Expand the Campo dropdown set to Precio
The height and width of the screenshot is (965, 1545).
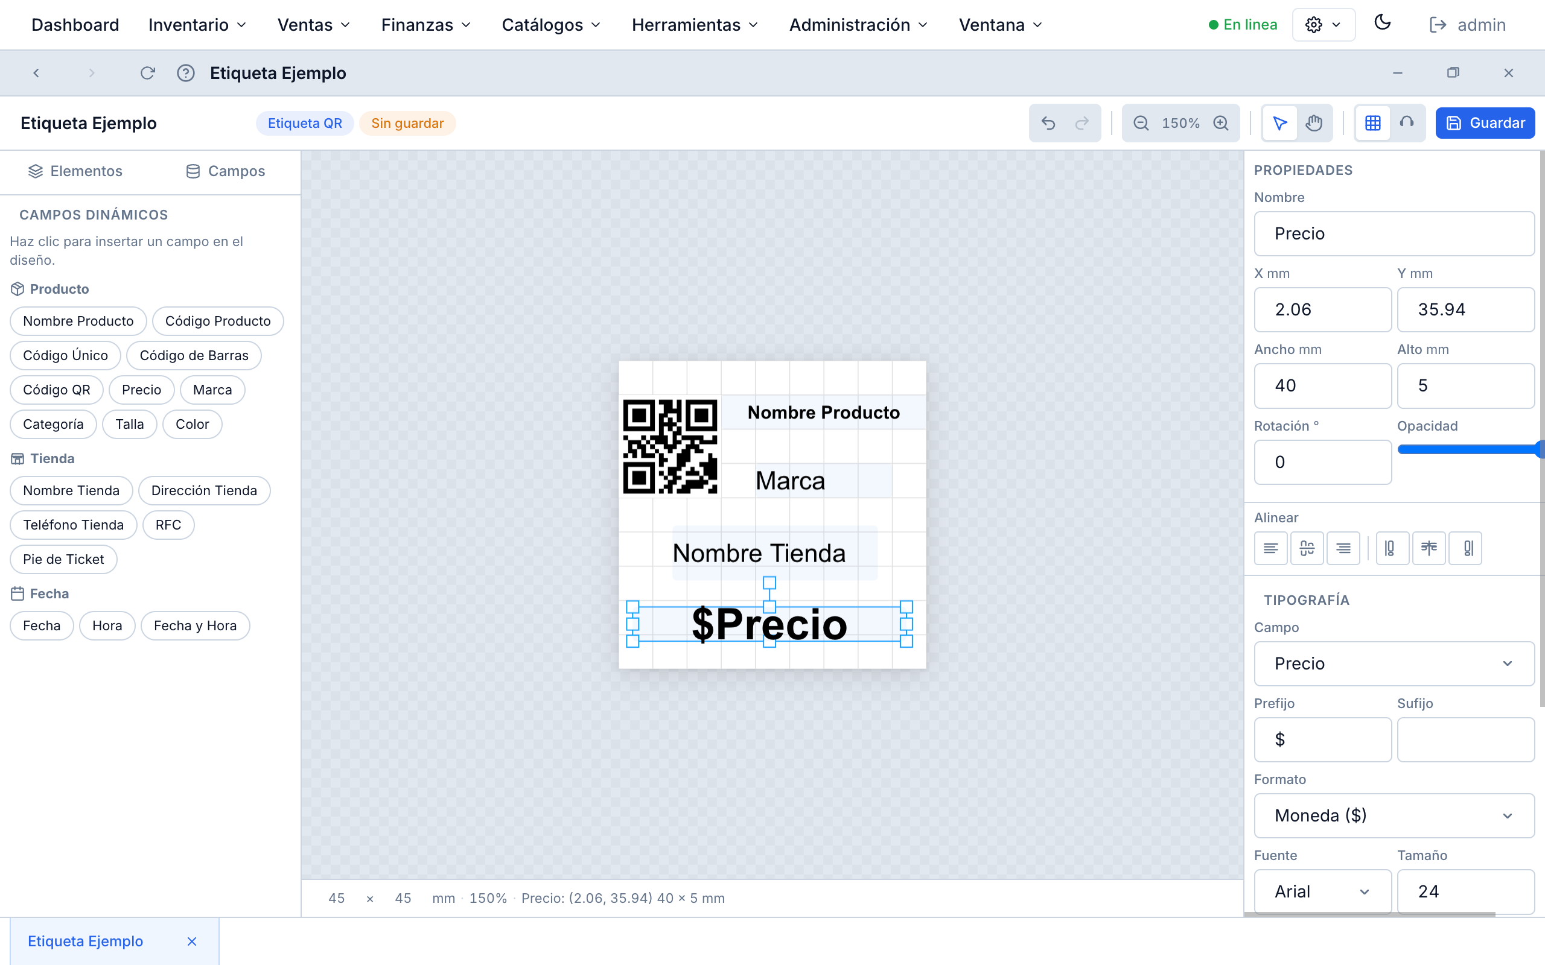tap(1393, 663)
